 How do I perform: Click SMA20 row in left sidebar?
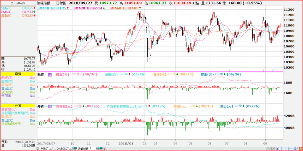click(x=18, y=12)
